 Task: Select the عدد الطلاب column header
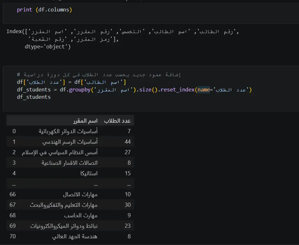(x=118, y=120)
